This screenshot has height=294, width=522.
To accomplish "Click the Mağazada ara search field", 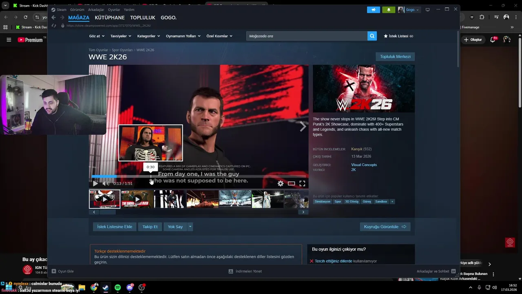I will tap(307, 36).
